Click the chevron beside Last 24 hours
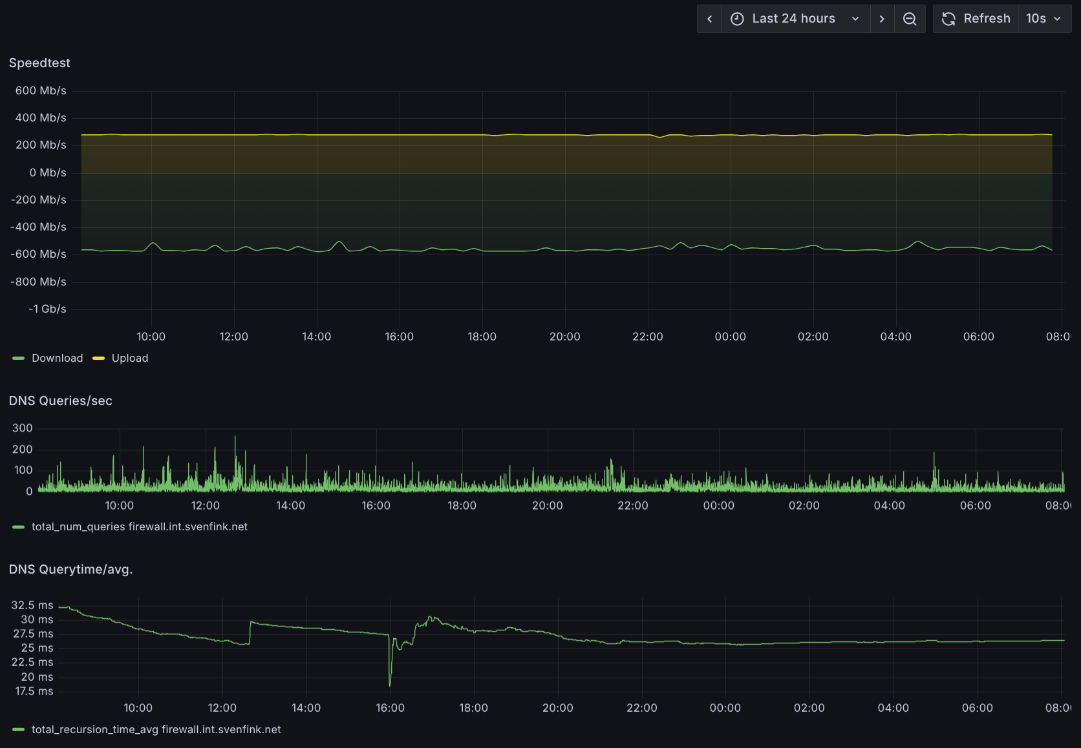 point(855,19)
